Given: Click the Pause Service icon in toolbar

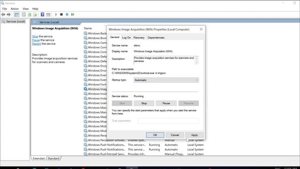Looking at the screenshot, I should [x=67, y=15].
